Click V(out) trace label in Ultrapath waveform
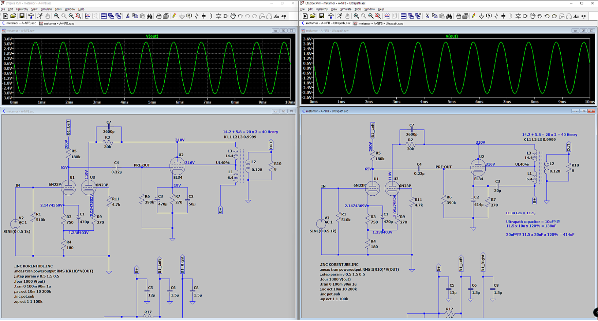The height and width of the screenshot is (321, 598). (451, 36)
